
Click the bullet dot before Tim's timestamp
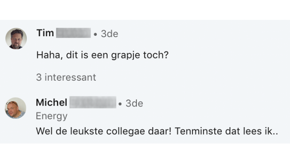tap(95, 34)
